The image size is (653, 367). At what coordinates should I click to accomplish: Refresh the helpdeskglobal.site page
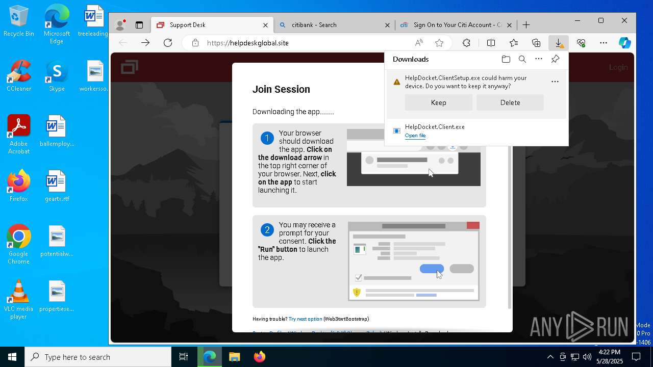point(168,43)
